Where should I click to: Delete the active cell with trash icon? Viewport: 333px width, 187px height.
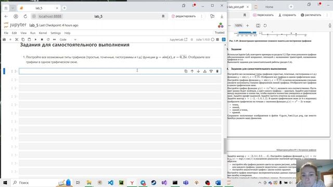(x=217, y=71)
